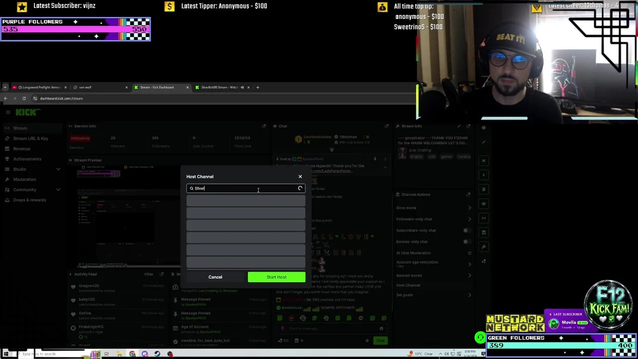Expand the Studio sidebar section

coord(58,169)
